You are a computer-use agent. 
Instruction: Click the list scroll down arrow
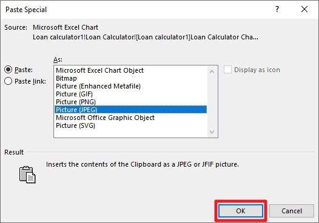pyautogui.click(x=212, y=132)
